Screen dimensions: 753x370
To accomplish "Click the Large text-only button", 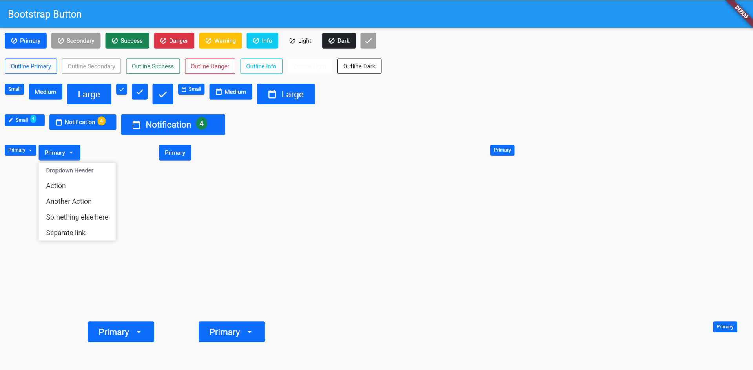I will pos(89,94).
